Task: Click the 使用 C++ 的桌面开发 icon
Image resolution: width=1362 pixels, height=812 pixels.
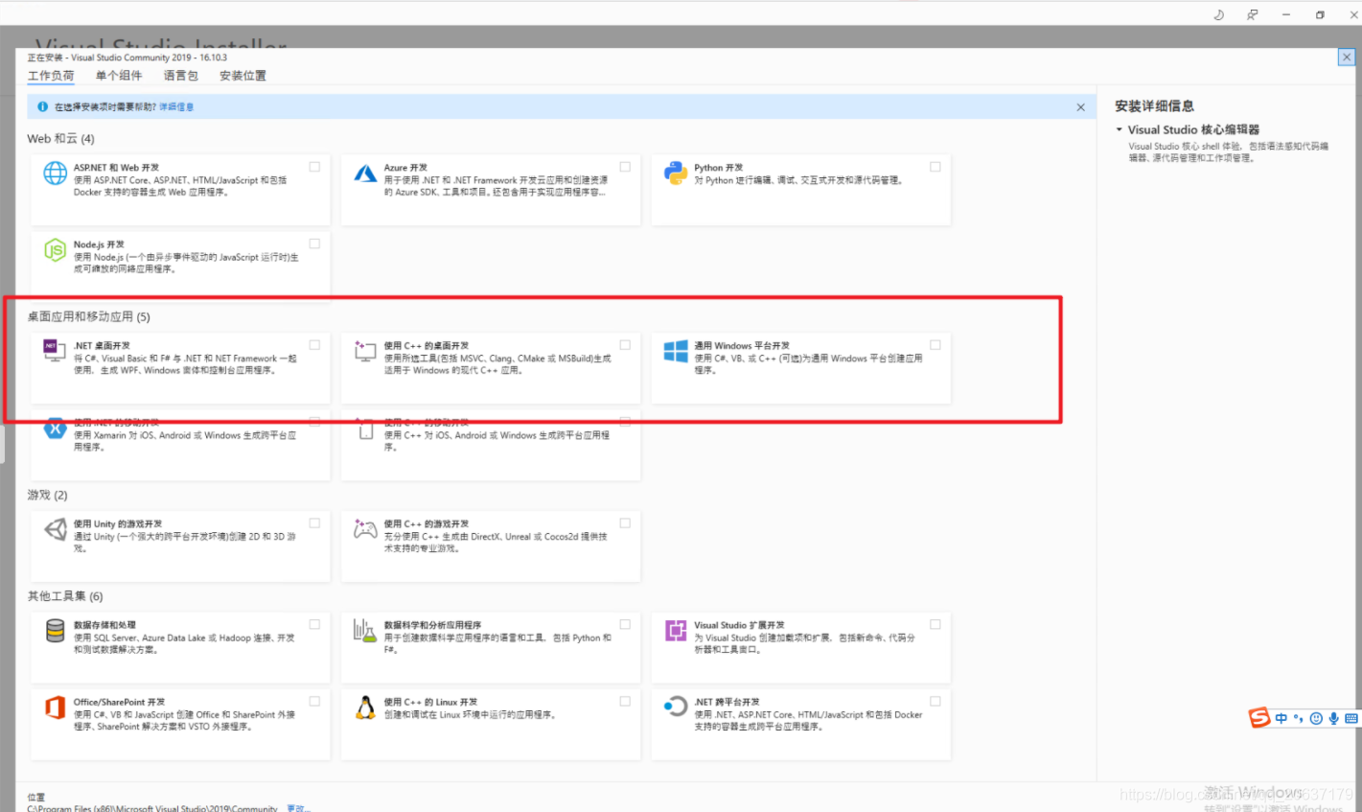Action: click(x=365, y=351)
